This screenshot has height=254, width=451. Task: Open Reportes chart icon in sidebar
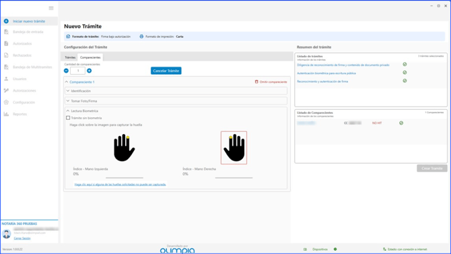(6, 114)
